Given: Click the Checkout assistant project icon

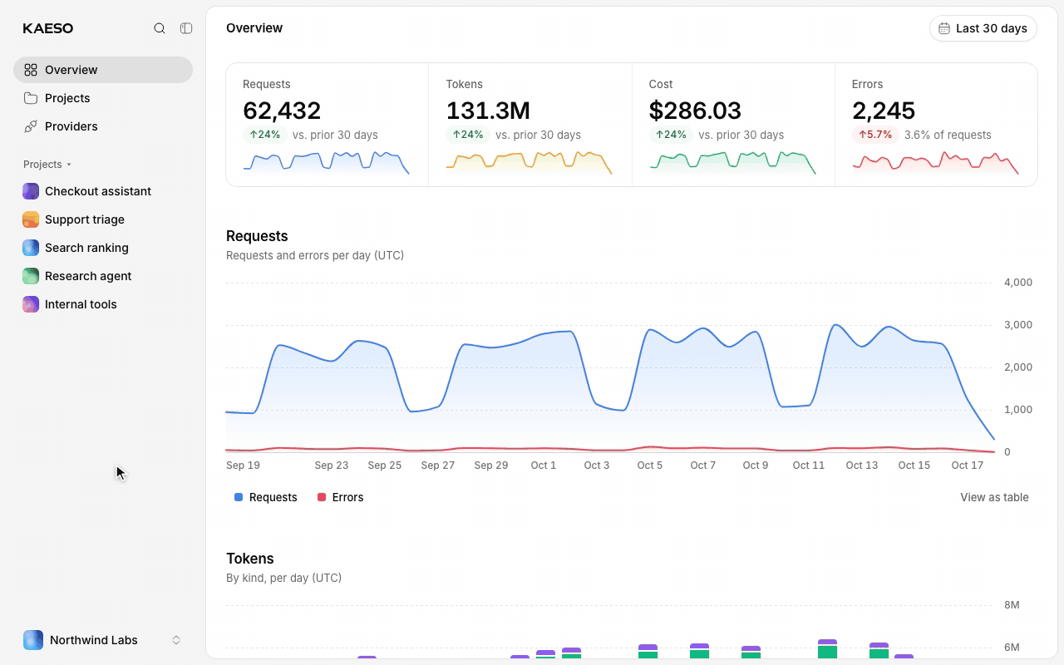Looking at the screenshot, I should (x=31, y=191).
